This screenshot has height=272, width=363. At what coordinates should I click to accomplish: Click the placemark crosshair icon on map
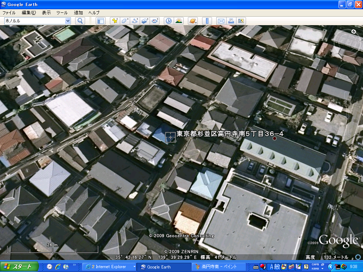click(170, 137)
